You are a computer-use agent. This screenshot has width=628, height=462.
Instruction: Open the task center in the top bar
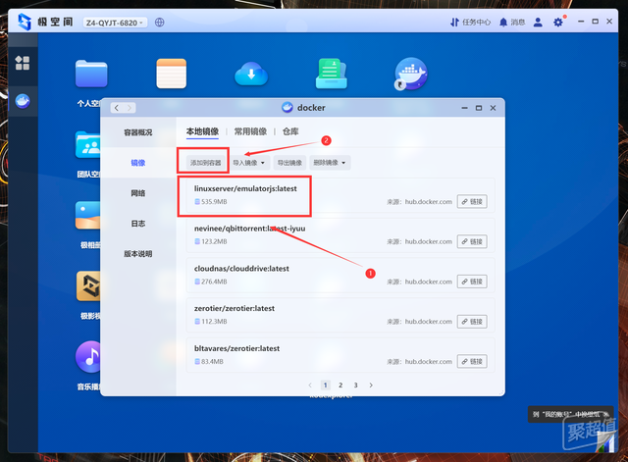pyautogui.click(x=470, y=22)
